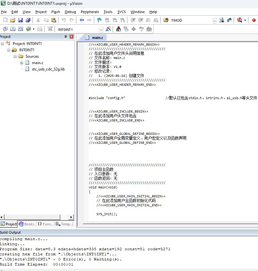
Task: Collapse Project: INT0INT1 root node
Action: click(x=2, y=44)
